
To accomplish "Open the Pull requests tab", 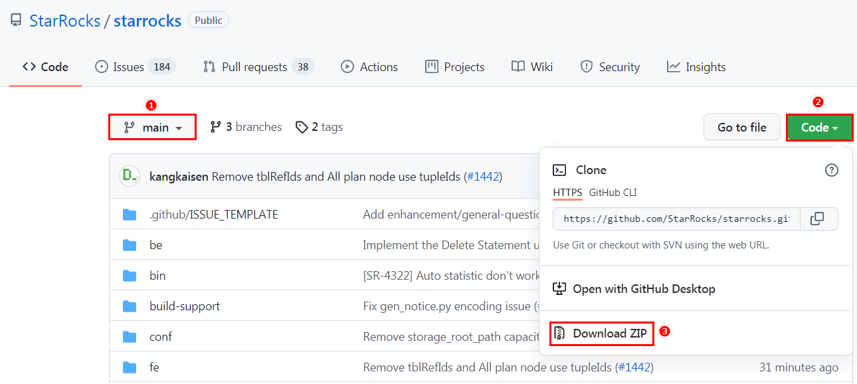I will pyautogui.click(x=258, y=66).
